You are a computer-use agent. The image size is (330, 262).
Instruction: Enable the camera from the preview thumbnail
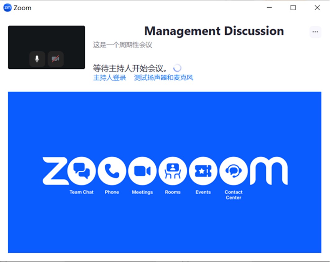click(x=55, y=59)
